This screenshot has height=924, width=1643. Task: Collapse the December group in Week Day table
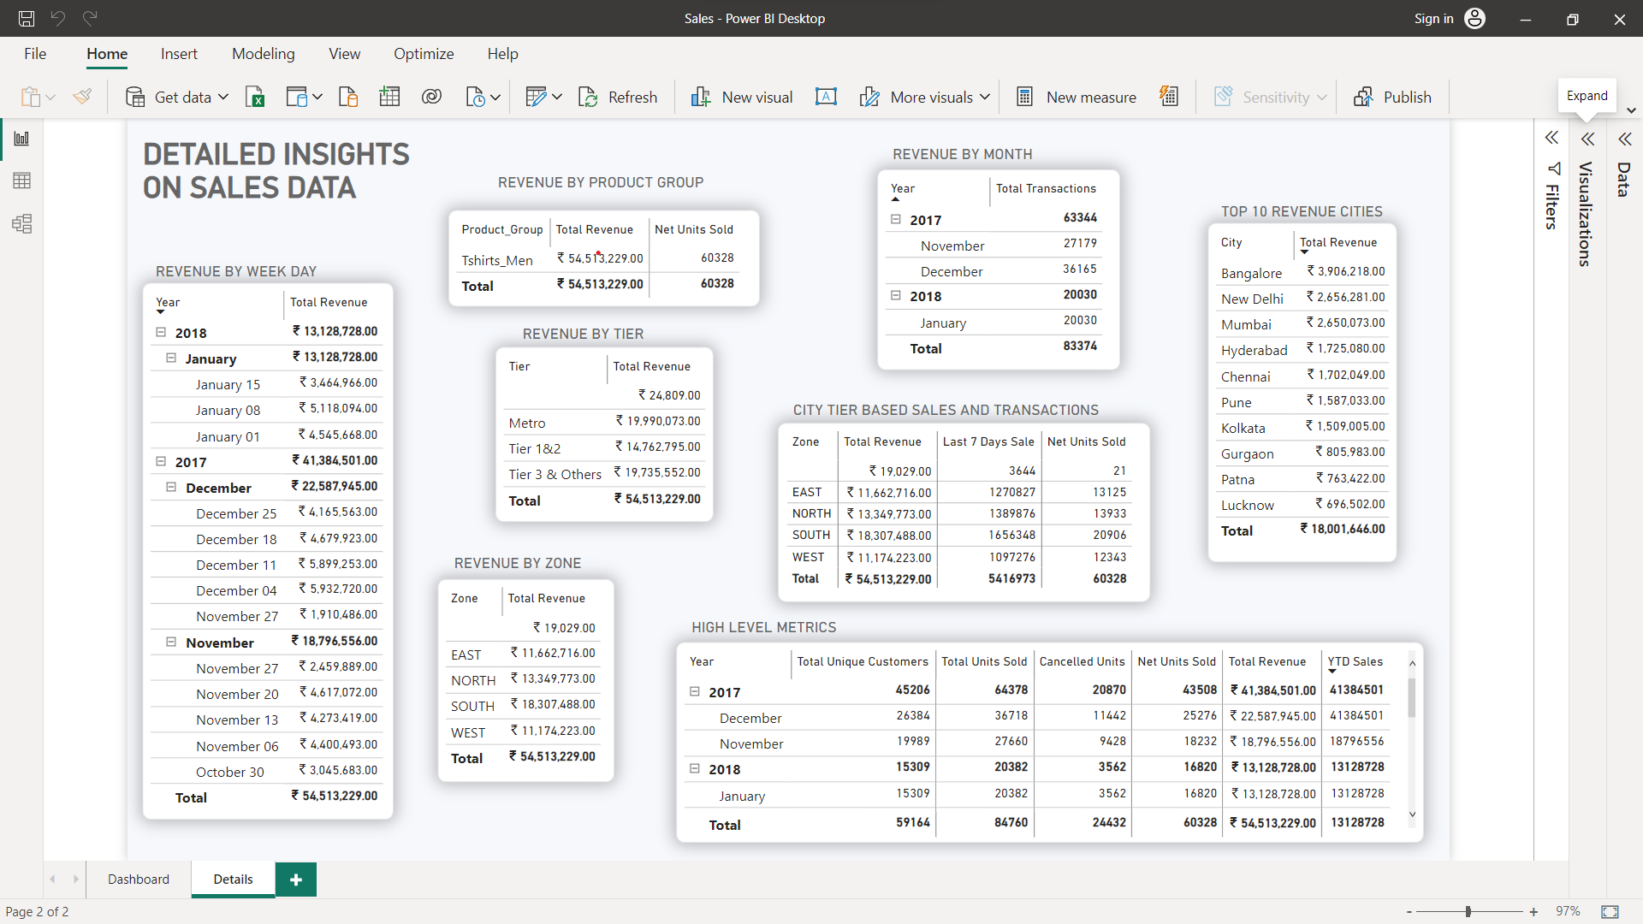coord(171,488)
